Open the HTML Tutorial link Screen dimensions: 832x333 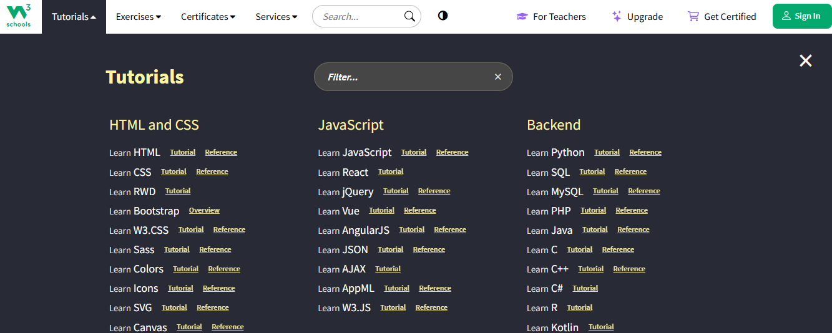click(183, 152)
